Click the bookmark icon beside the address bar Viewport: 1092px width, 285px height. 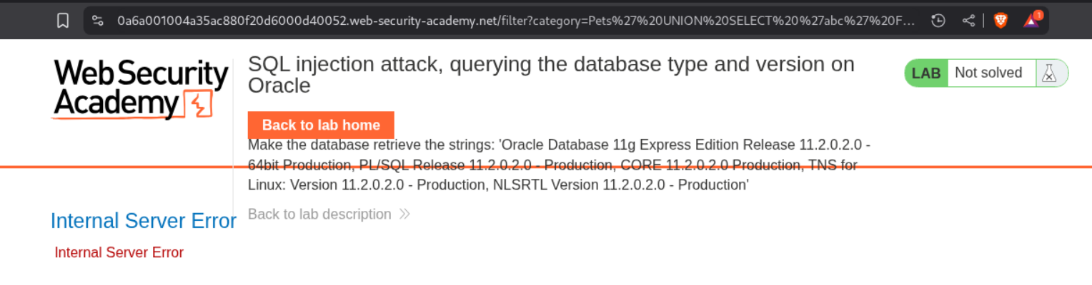point(63,21)
